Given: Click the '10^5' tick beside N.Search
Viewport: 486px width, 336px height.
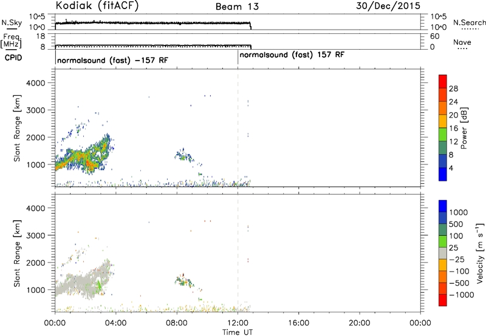Looking at the screenshot, I should pyautogui.click(x=439, y=16).
